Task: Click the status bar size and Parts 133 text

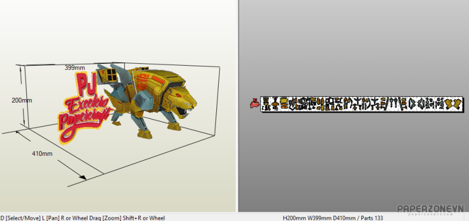Action: (x=332, y=218)
